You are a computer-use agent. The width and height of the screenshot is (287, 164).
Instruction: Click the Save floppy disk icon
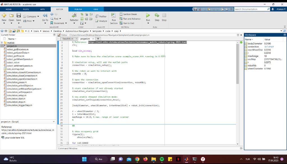[x=18, y=15]
